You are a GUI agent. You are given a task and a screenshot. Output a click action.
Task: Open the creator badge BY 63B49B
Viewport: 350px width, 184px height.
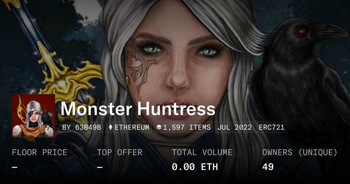click(82, 127)
